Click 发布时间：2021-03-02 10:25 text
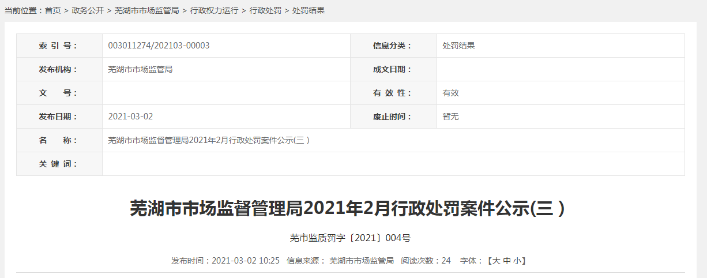This screenshot has height=278, width=707. [225, 261]
